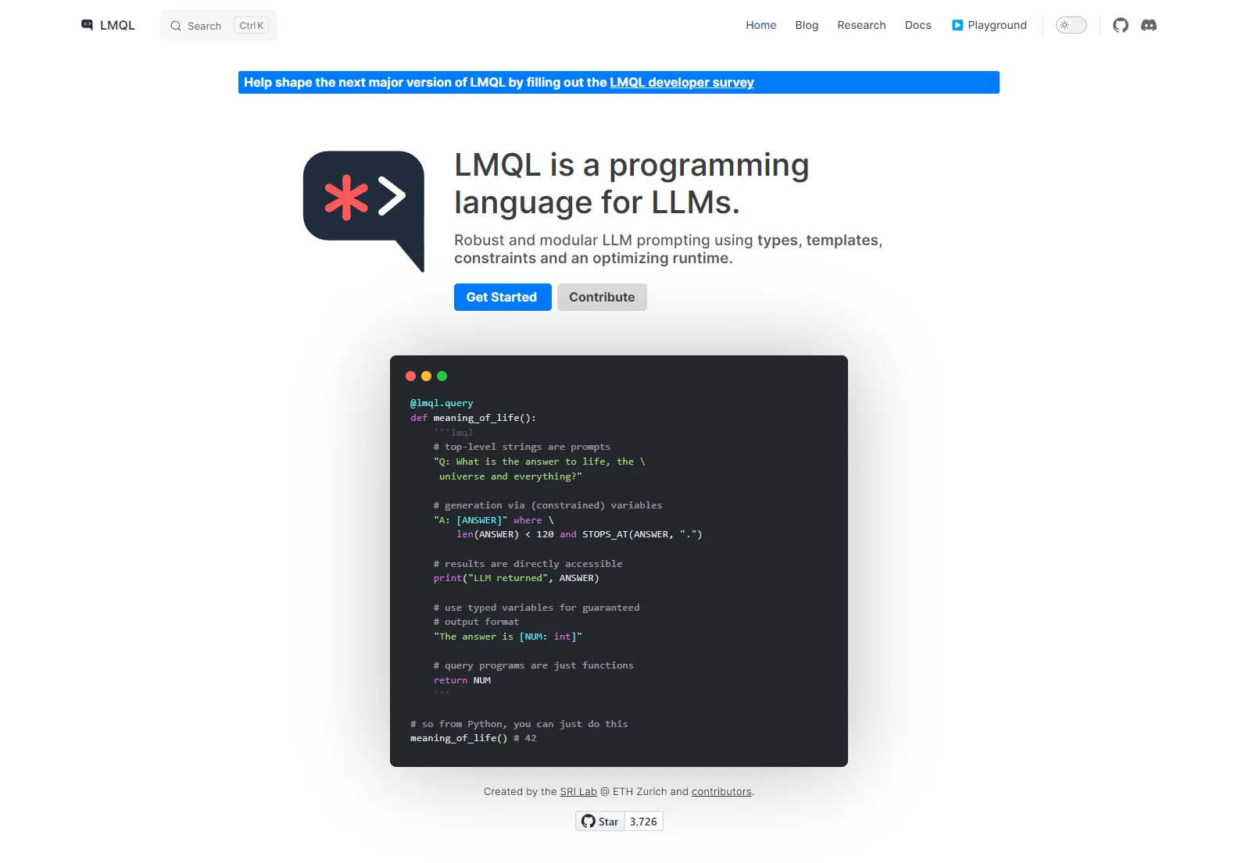Click "The answer is [NUM: int]" line
Image resolution: width=1238 pixels, height=863 pixels.
click(x=508, y=637)
